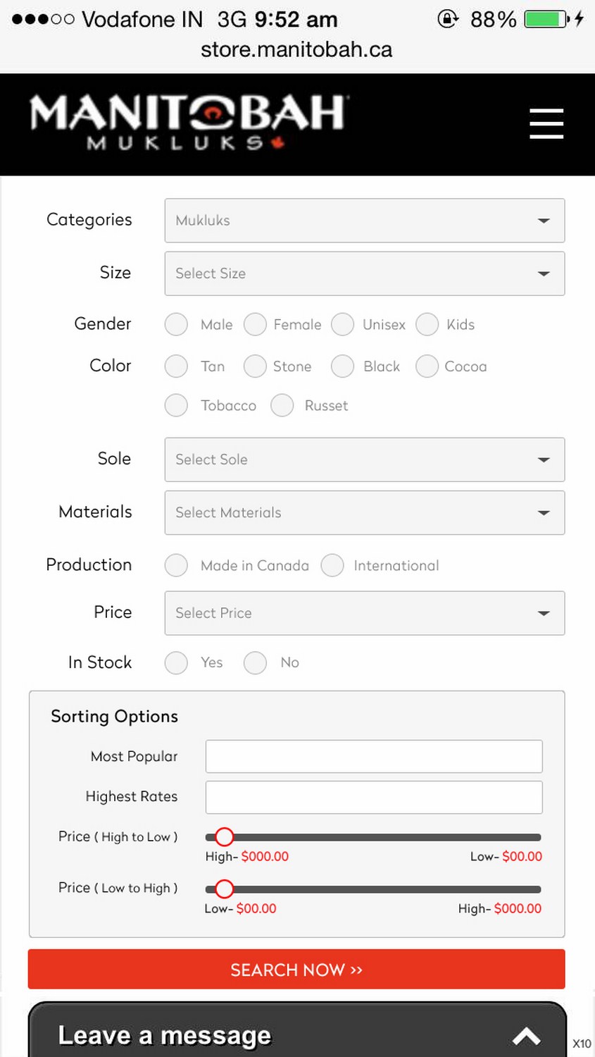
Task: Choose the Black color option
Action: pos(343,366)
